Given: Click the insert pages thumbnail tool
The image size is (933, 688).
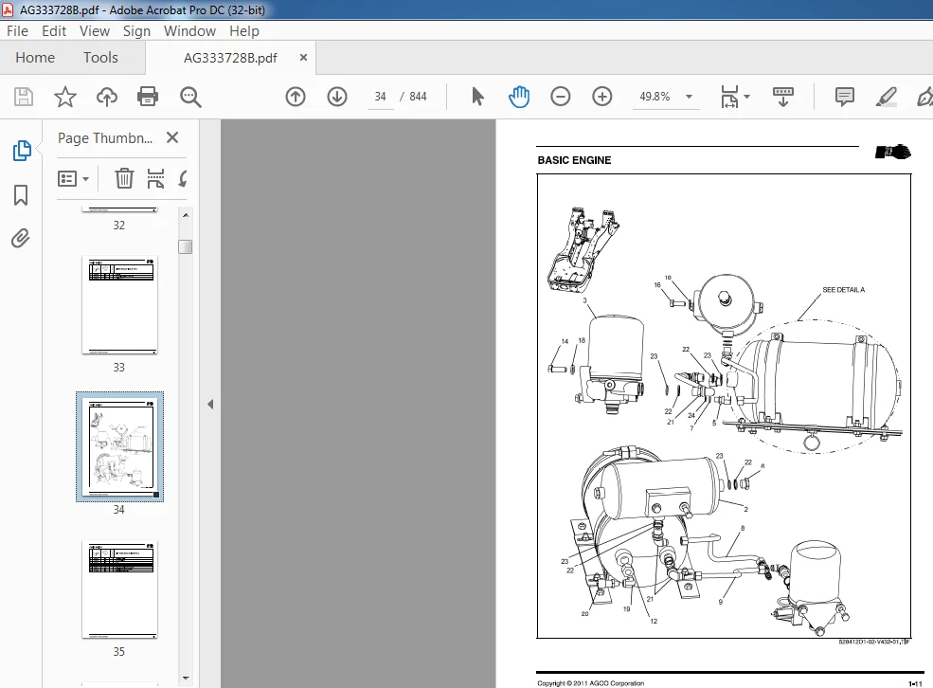Looking at the screenshot, I should click(x=155, y=178).
